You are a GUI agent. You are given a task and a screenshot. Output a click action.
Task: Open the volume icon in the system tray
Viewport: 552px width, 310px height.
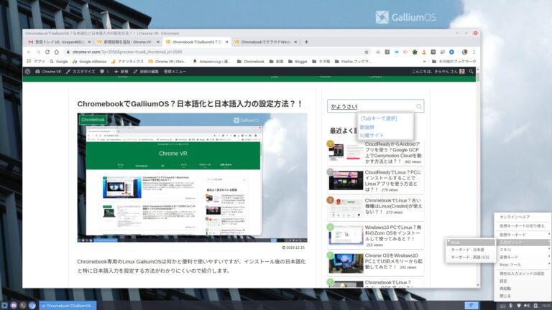click(527, 306)
